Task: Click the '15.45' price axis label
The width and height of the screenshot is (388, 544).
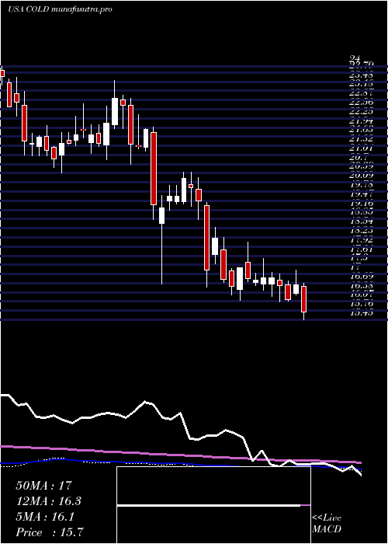Action: [x=362, y=313]
